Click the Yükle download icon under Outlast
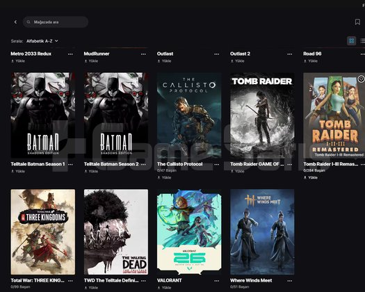This screenshot has width=365, height=292. (159, 61)
